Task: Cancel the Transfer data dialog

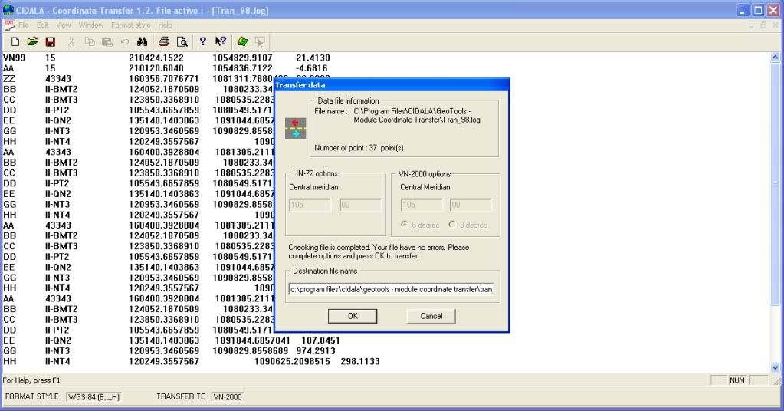Action: [431, 316]
